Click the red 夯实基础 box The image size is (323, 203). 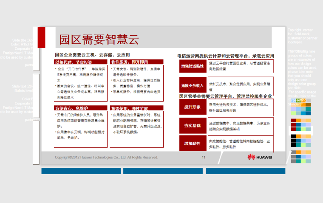click(x=193, y=126)
